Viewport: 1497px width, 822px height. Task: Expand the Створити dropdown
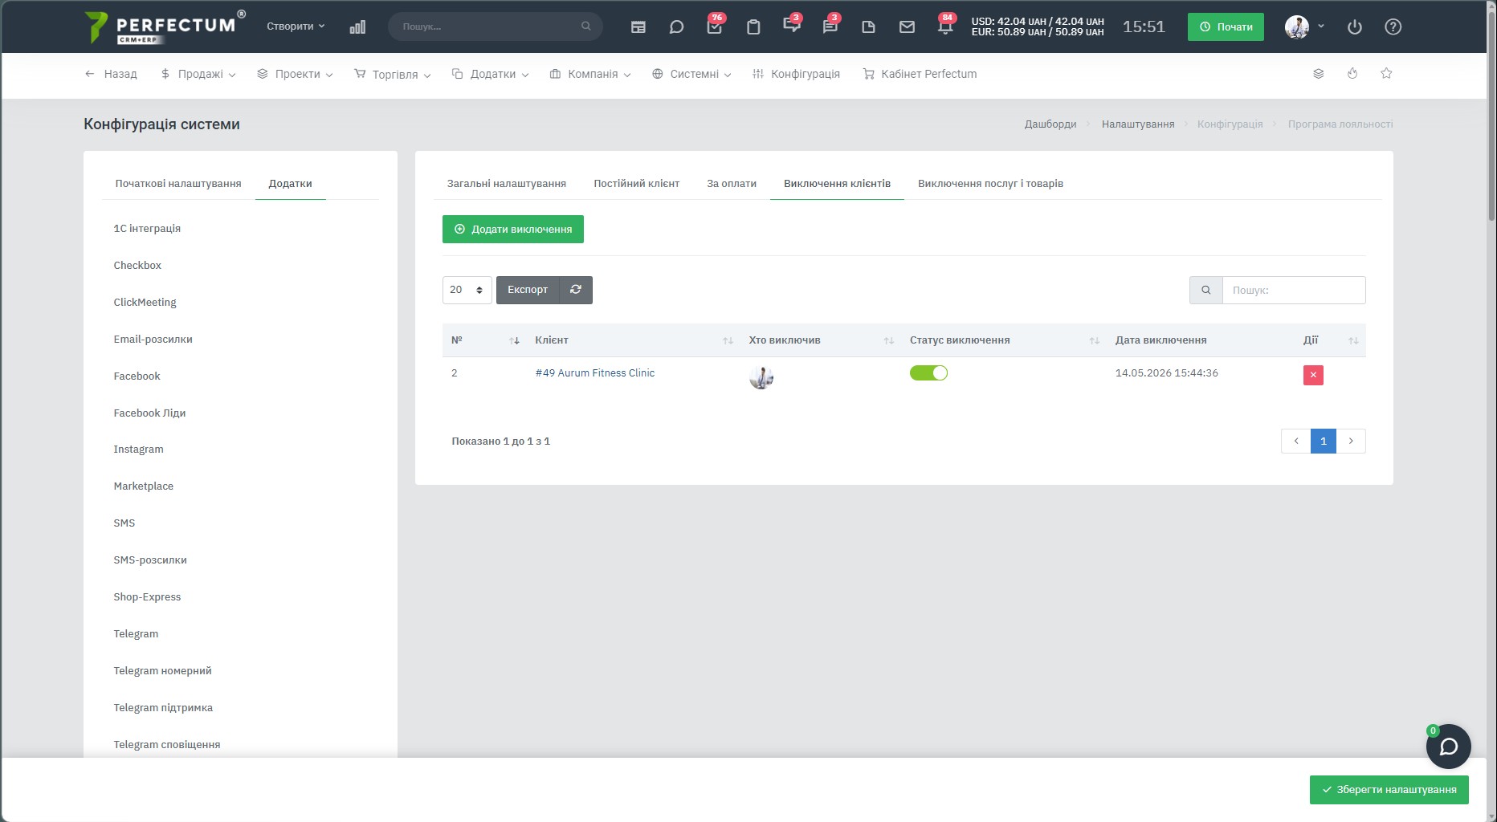[296, 26]
